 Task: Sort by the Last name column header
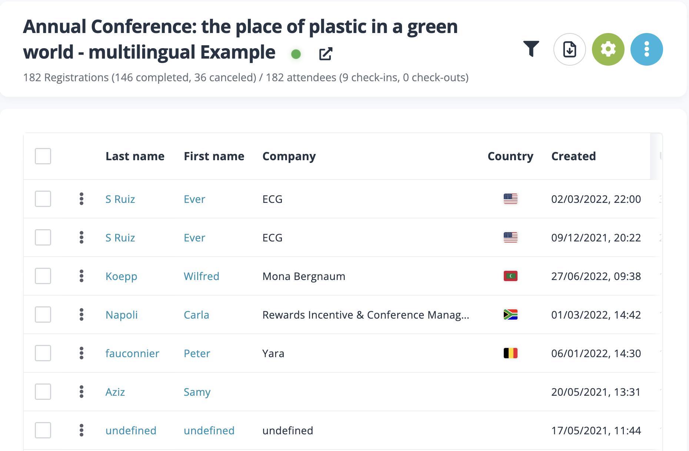tap(135, 156)
